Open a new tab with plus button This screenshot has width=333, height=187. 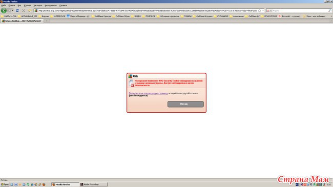click(x=47, y=21)
